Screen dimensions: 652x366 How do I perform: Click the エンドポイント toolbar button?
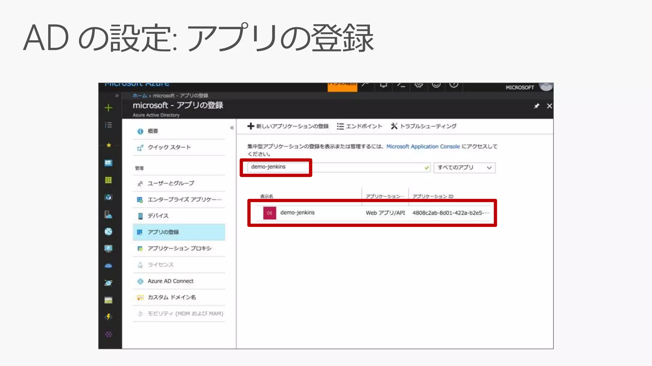pyautogui.click(x=359, y=126)
